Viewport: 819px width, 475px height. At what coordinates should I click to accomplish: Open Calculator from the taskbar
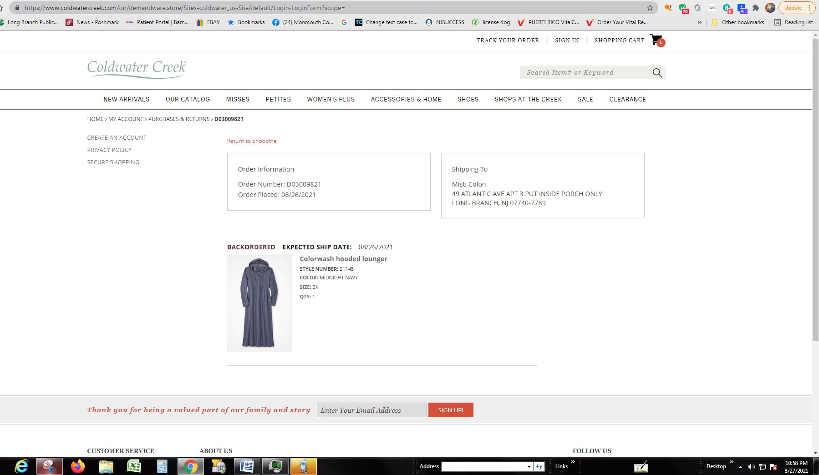(x=163, y=466)
